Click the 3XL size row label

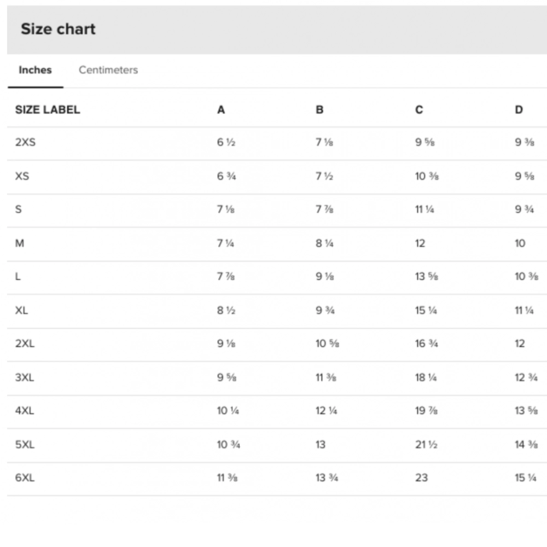tap(25, 377)
